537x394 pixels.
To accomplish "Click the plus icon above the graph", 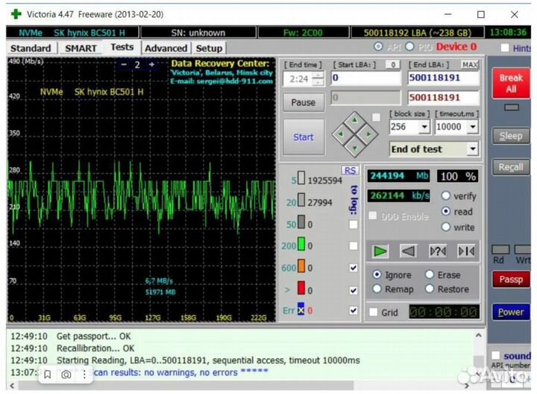I will (x=152, y=65).
